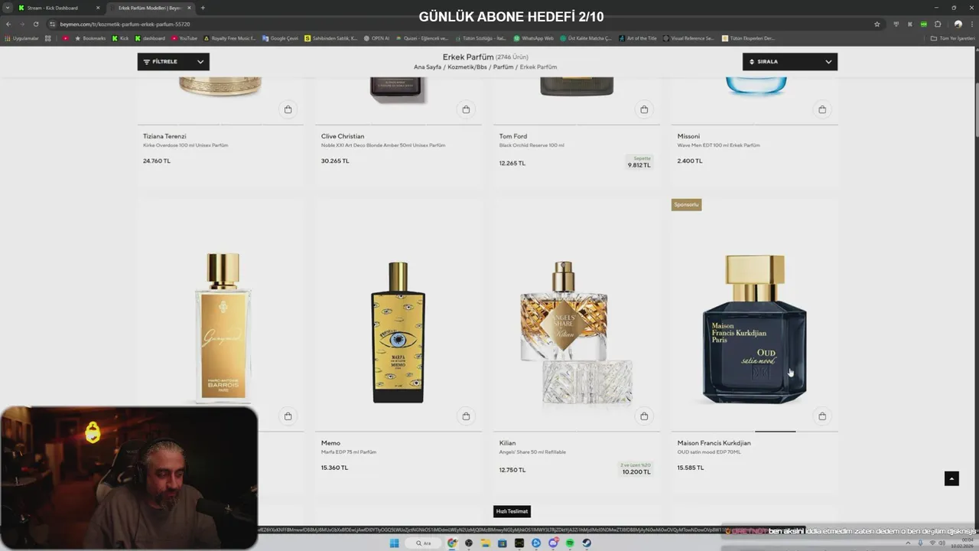This screenshot has width=979, height=551.
Task: Click the Kirke Overdose 100 ml description
Action: [185, 145]
